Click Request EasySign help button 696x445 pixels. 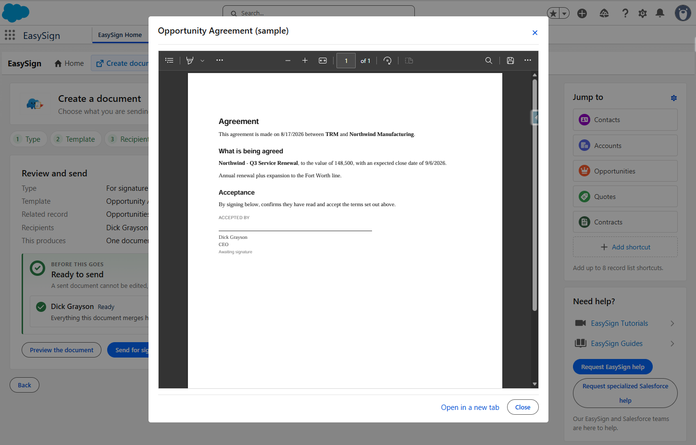coord(613,367)
